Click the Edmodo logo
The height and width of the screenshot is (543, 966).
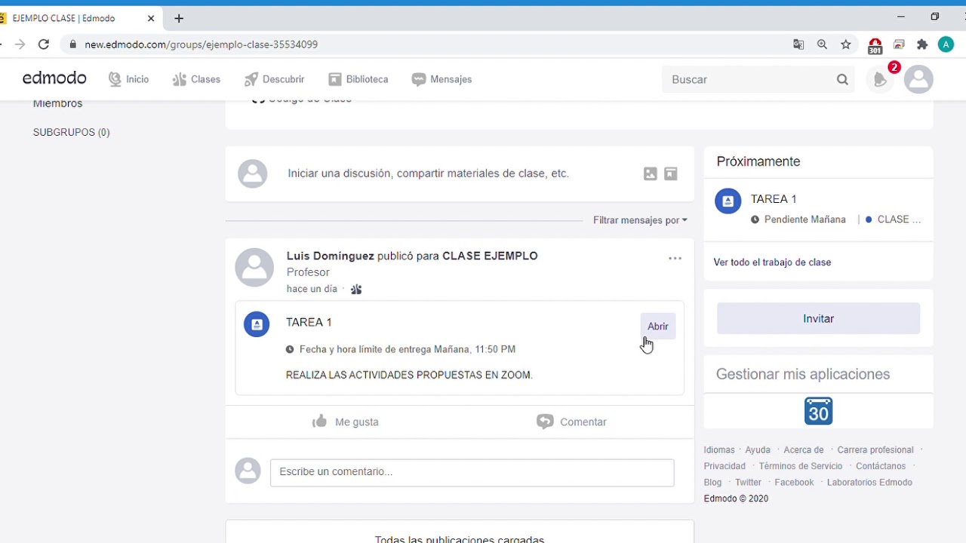click(x=54, y=78)
